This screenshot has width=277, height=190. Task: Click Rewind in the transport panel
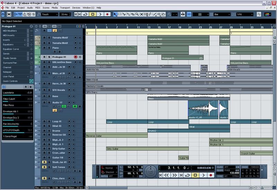point(167,175)
